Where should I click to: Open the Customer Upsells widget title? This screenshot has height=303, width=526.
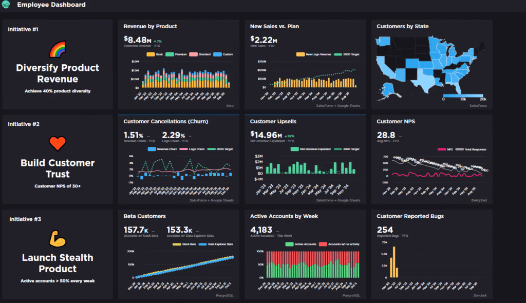(x=273, y=122)
